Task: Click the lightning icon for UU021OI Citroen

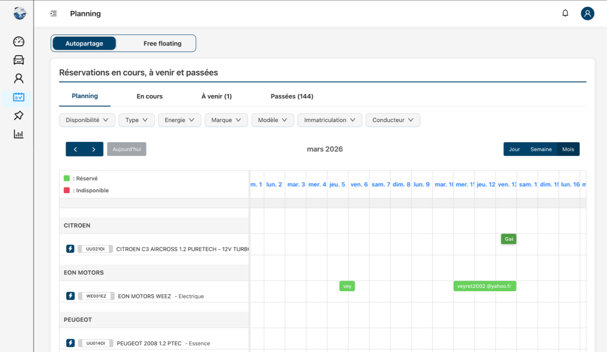Action: (70, 249)
